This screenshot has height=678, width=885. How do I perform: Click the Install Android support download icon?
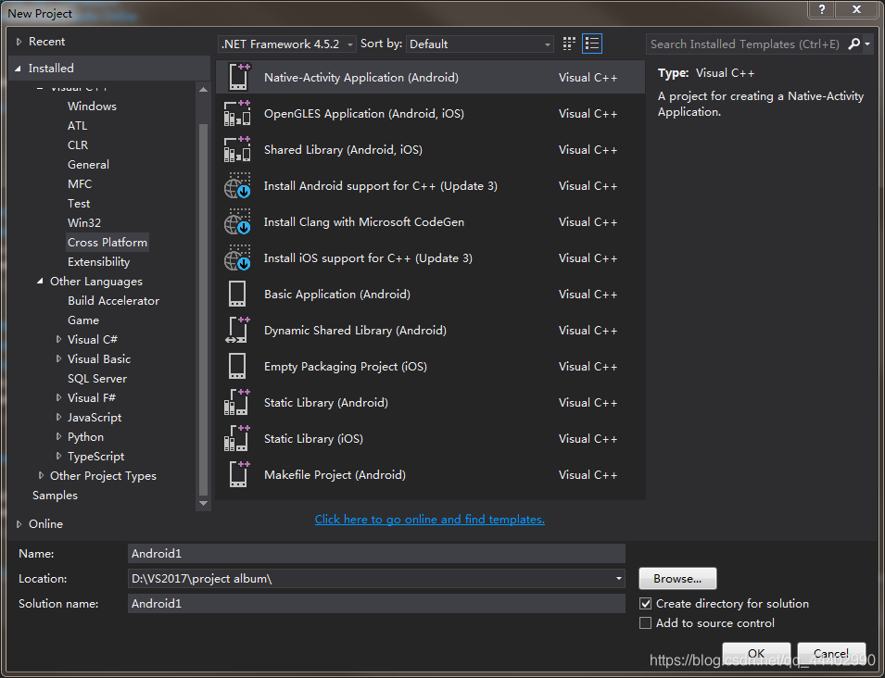click(x=237, y=185)
